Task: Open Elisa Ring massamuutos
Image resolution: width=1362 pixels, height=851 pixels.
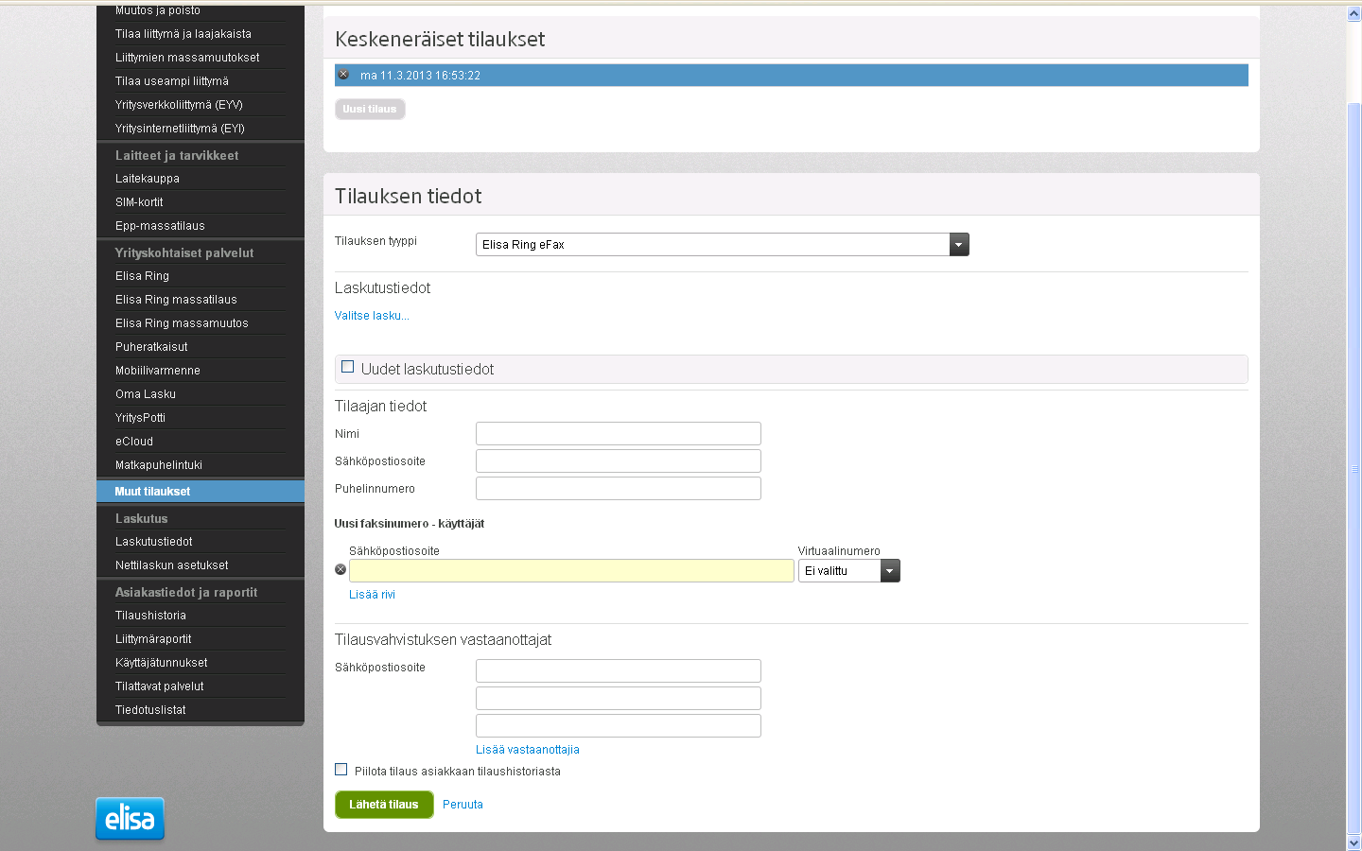Action: pyautogui.click(x=182, y=323)
